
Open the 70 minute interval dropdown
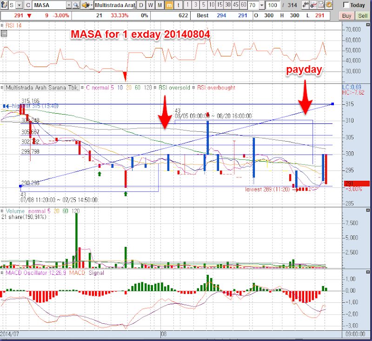coord(262,5)
